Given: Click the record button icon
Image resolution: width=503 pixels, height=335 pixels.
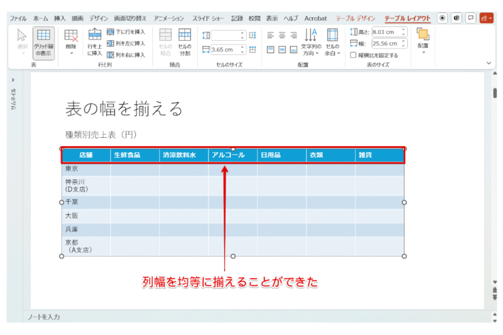Looking at the screenshot, I should (443, 18).
